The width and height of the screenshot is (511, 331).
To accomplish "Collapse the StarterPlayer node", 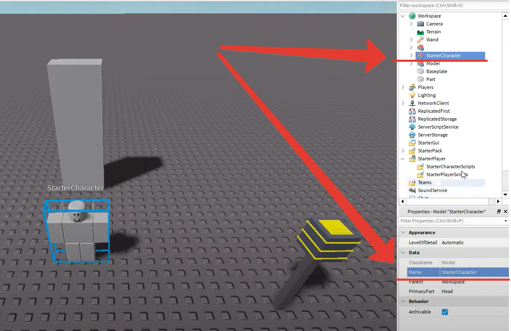I will point(403,159).
